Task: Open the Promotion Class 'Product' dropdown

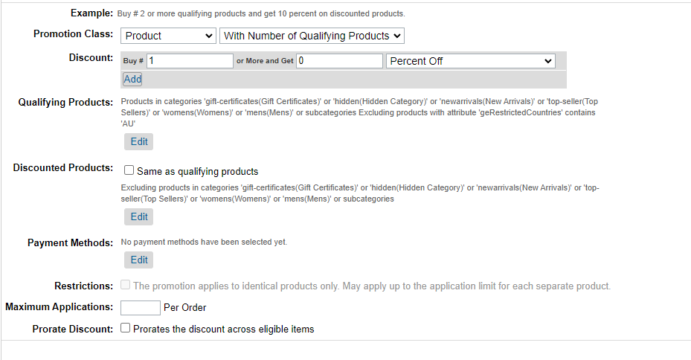Action: pyautogui.click(x=168, y=36)
